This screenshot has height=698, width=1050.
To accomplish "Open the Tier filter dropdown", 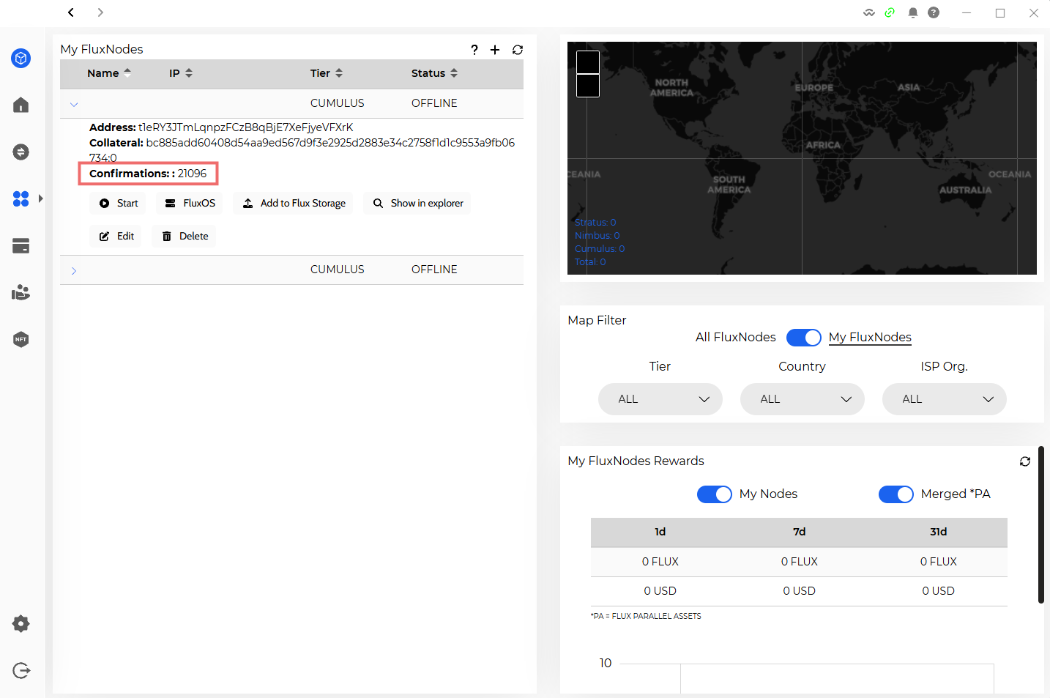I will tap(660, 399).
